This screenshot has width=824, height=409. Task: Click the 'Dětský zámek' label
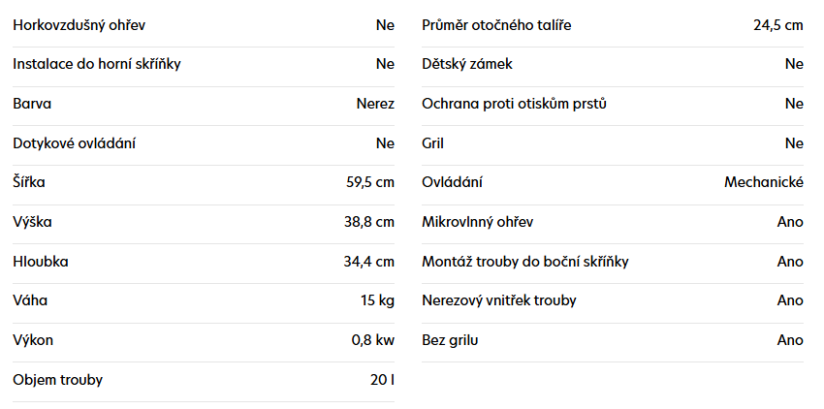[x=467, y=64]
